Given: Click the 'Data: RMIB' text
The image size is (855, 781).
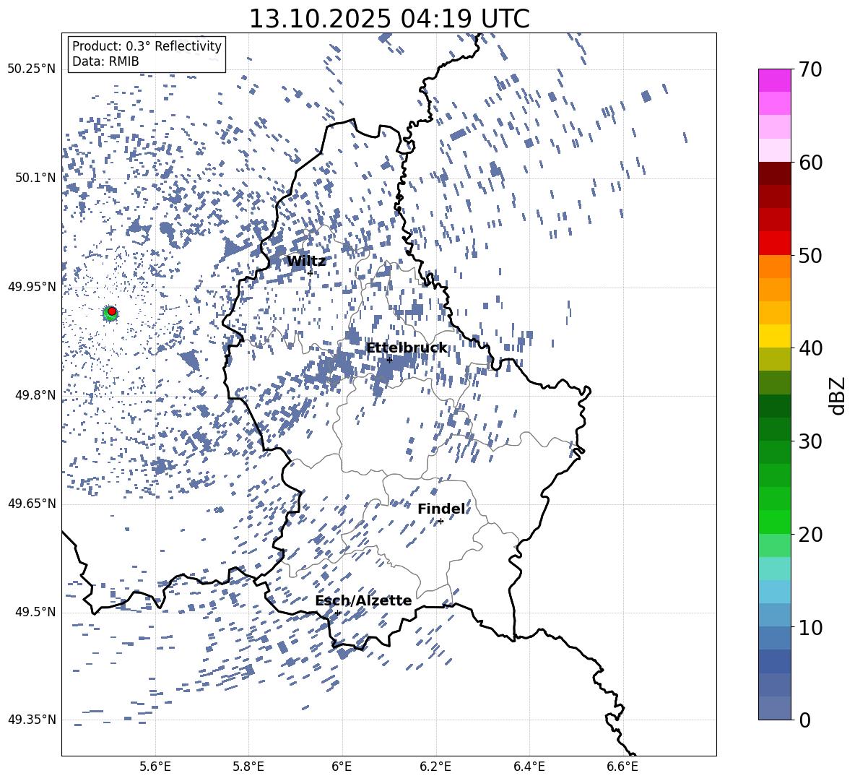Looking at the screenshot, I should point(105,61).
